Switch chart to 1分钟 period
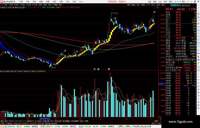This screenshot has height=128, width=200. (x=11, y=5)
